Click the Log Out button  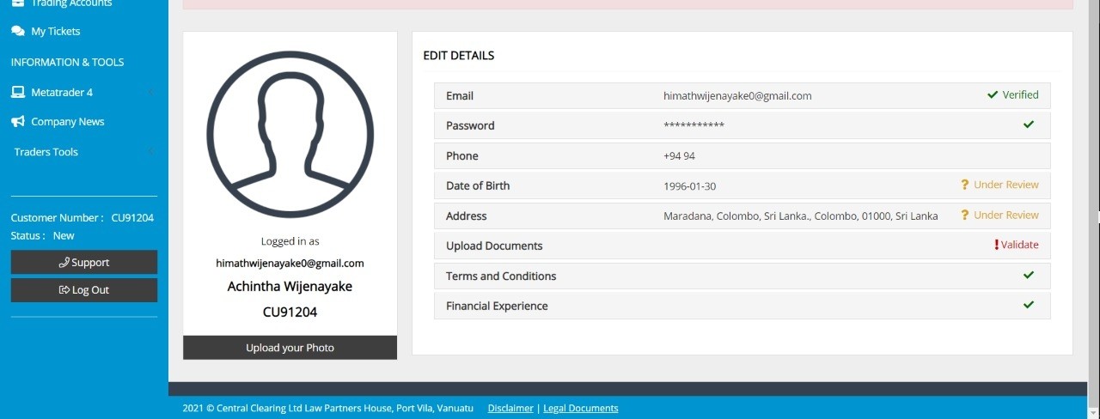pyautogui.click(x=84, y=290)
